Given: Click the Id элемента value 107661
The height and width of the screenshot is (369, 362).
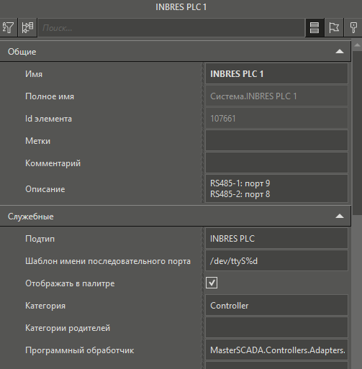Looking at the screenshot, I should [276, 119].
